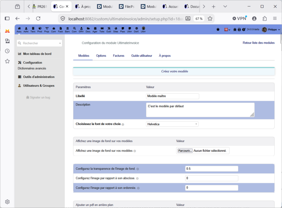Open browser sidebar settings gear

coord(7,202)
